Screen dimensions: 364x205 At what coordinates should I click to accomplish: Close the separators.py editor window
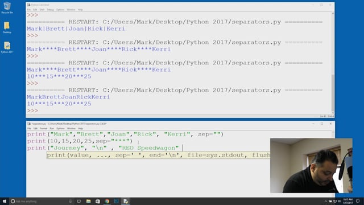330,124
